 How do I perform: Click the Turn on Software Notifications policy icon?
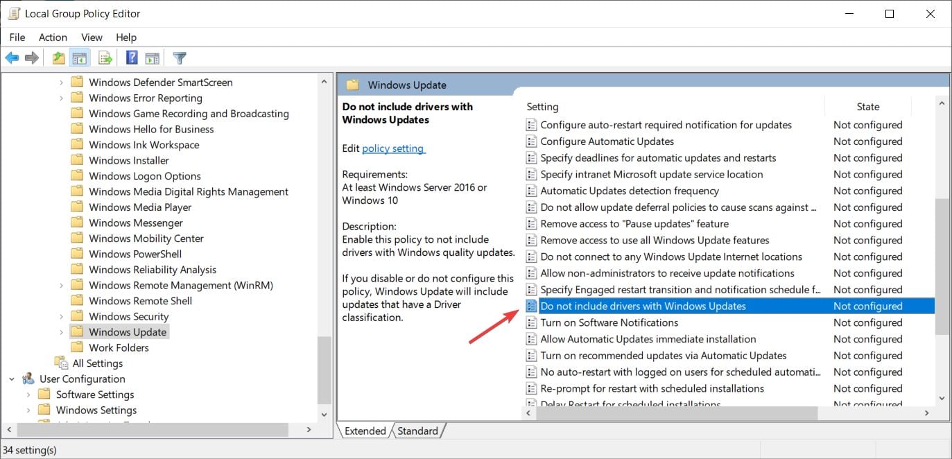click(x=531, y=322)
